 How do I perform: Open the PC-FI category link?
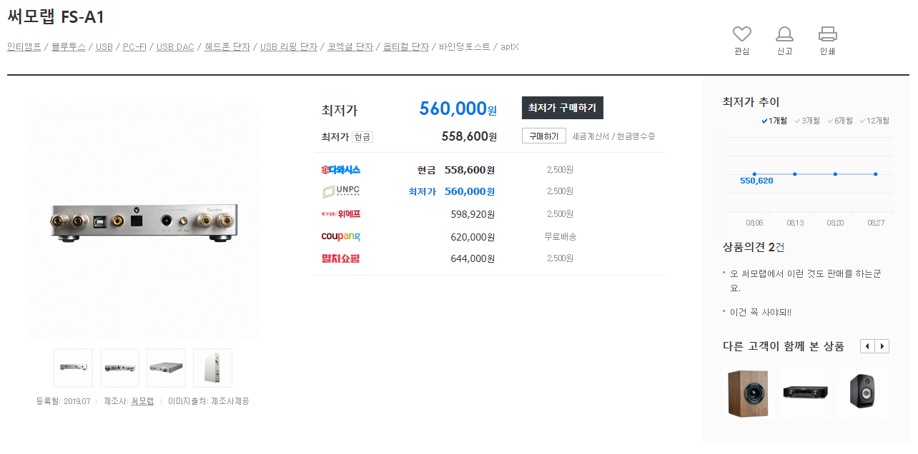point(134,47)
